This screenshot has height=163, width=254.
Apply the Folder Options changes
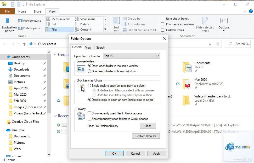[x=157, y=153]
